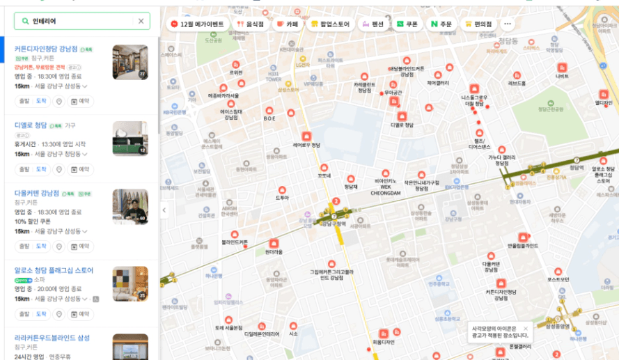Collapse the search results side panel

[x=164, y=210]
